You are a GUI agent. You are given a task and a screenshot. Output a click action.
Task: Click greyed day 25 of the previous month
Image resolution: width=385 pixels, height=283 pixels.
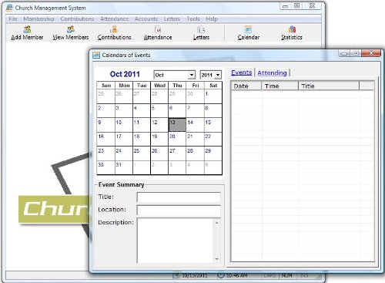point(105,96)
